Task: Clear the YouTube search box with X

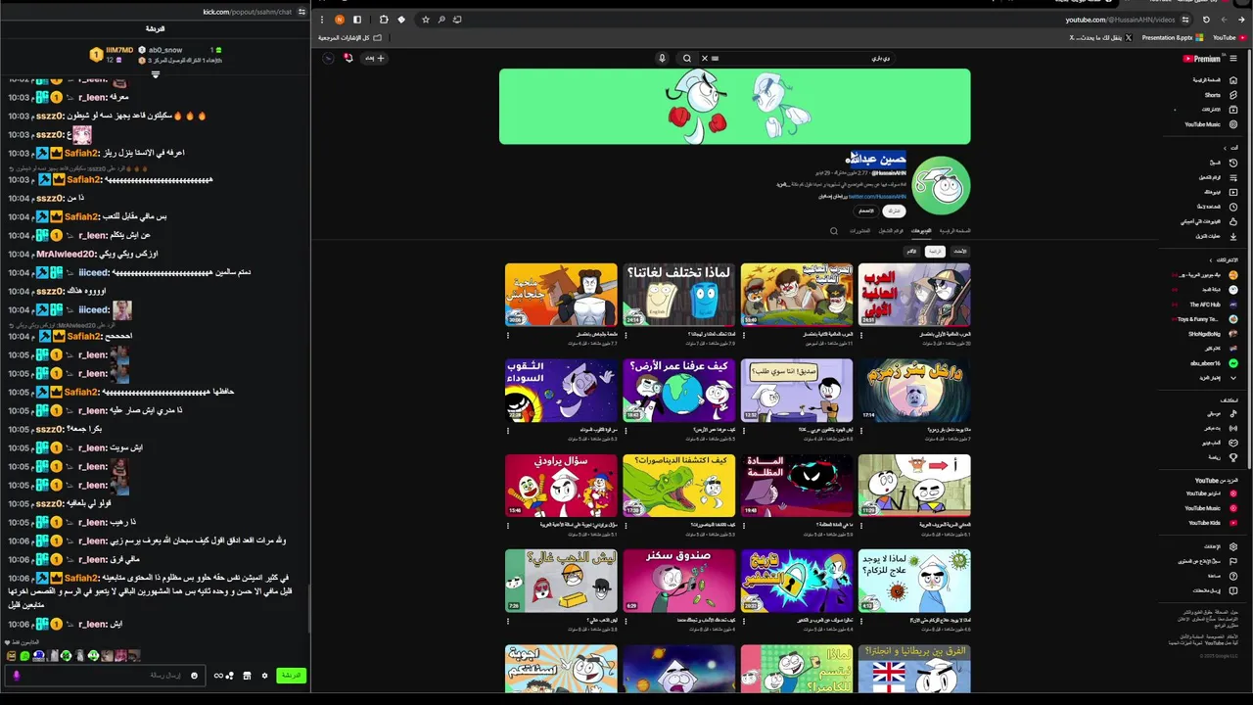Action: 704,59
